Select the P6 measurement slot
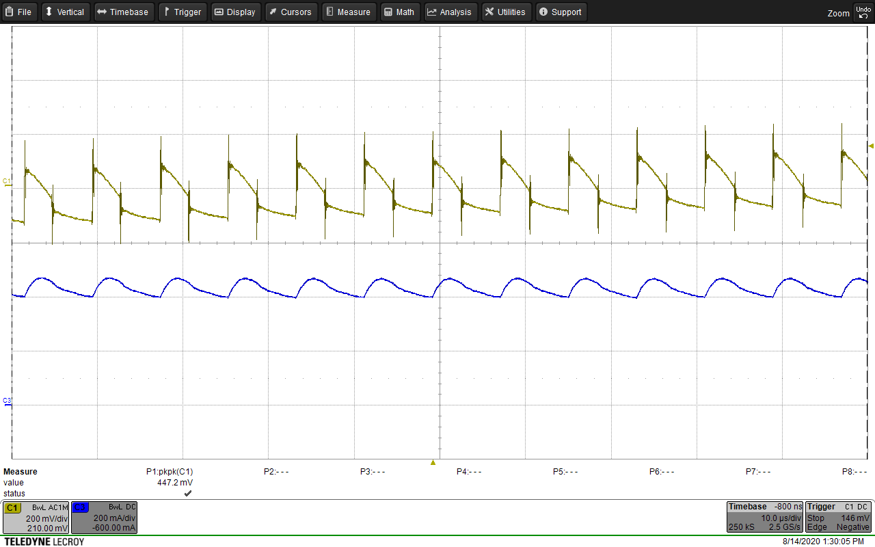 pyautogui.click(x=662, y=472)
